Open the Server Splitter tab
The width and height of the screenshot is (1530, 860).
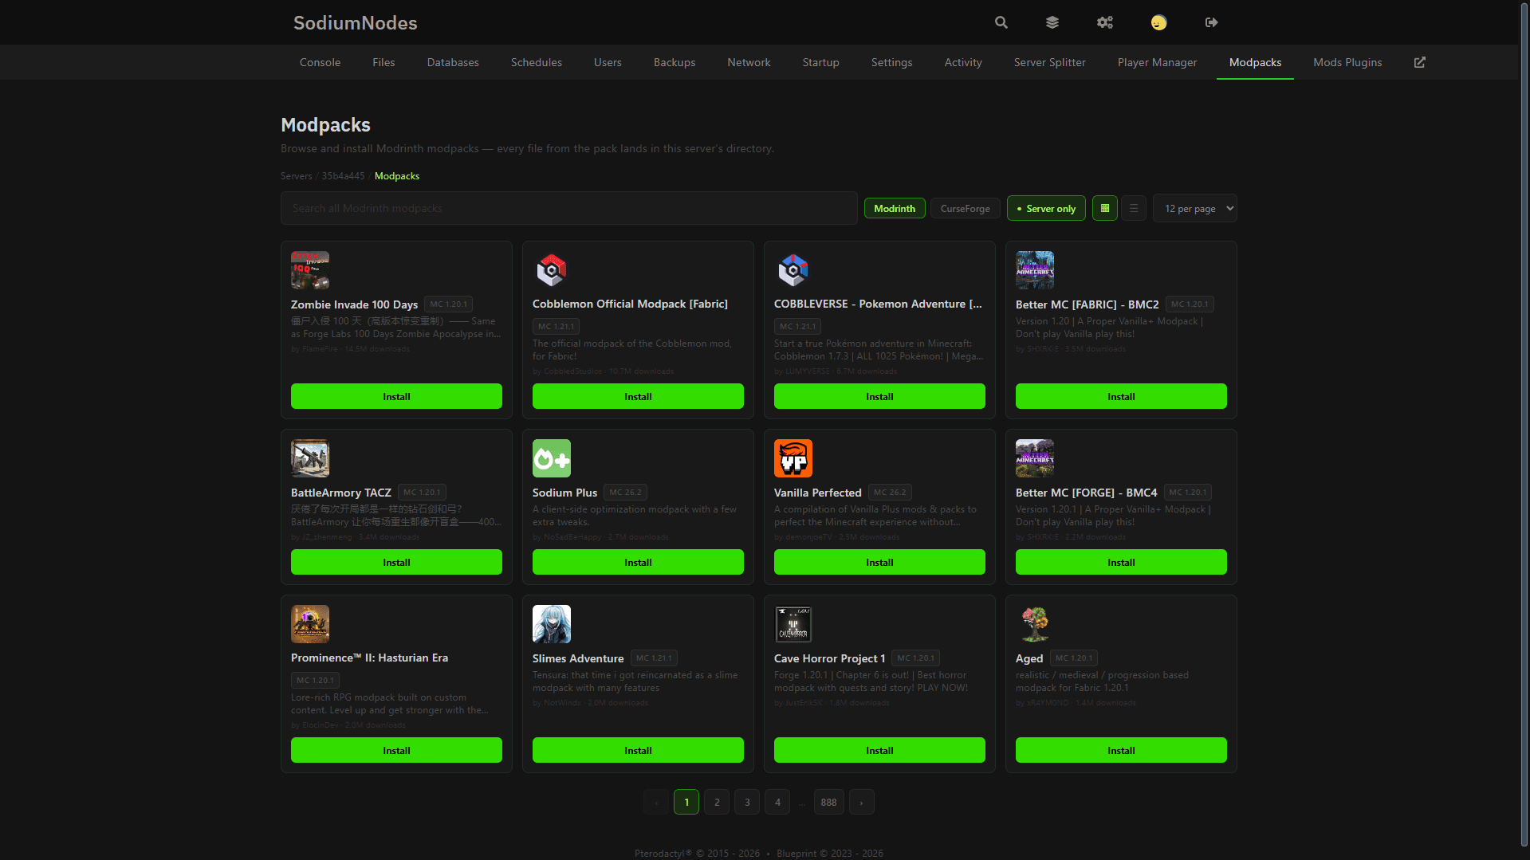click(1049, 62)
